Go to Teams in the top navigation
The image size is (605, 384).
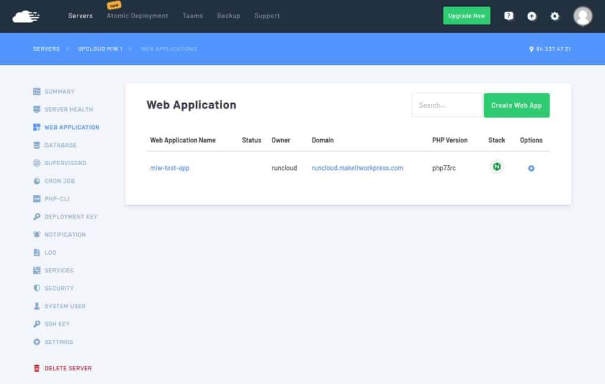click(193, 16)
